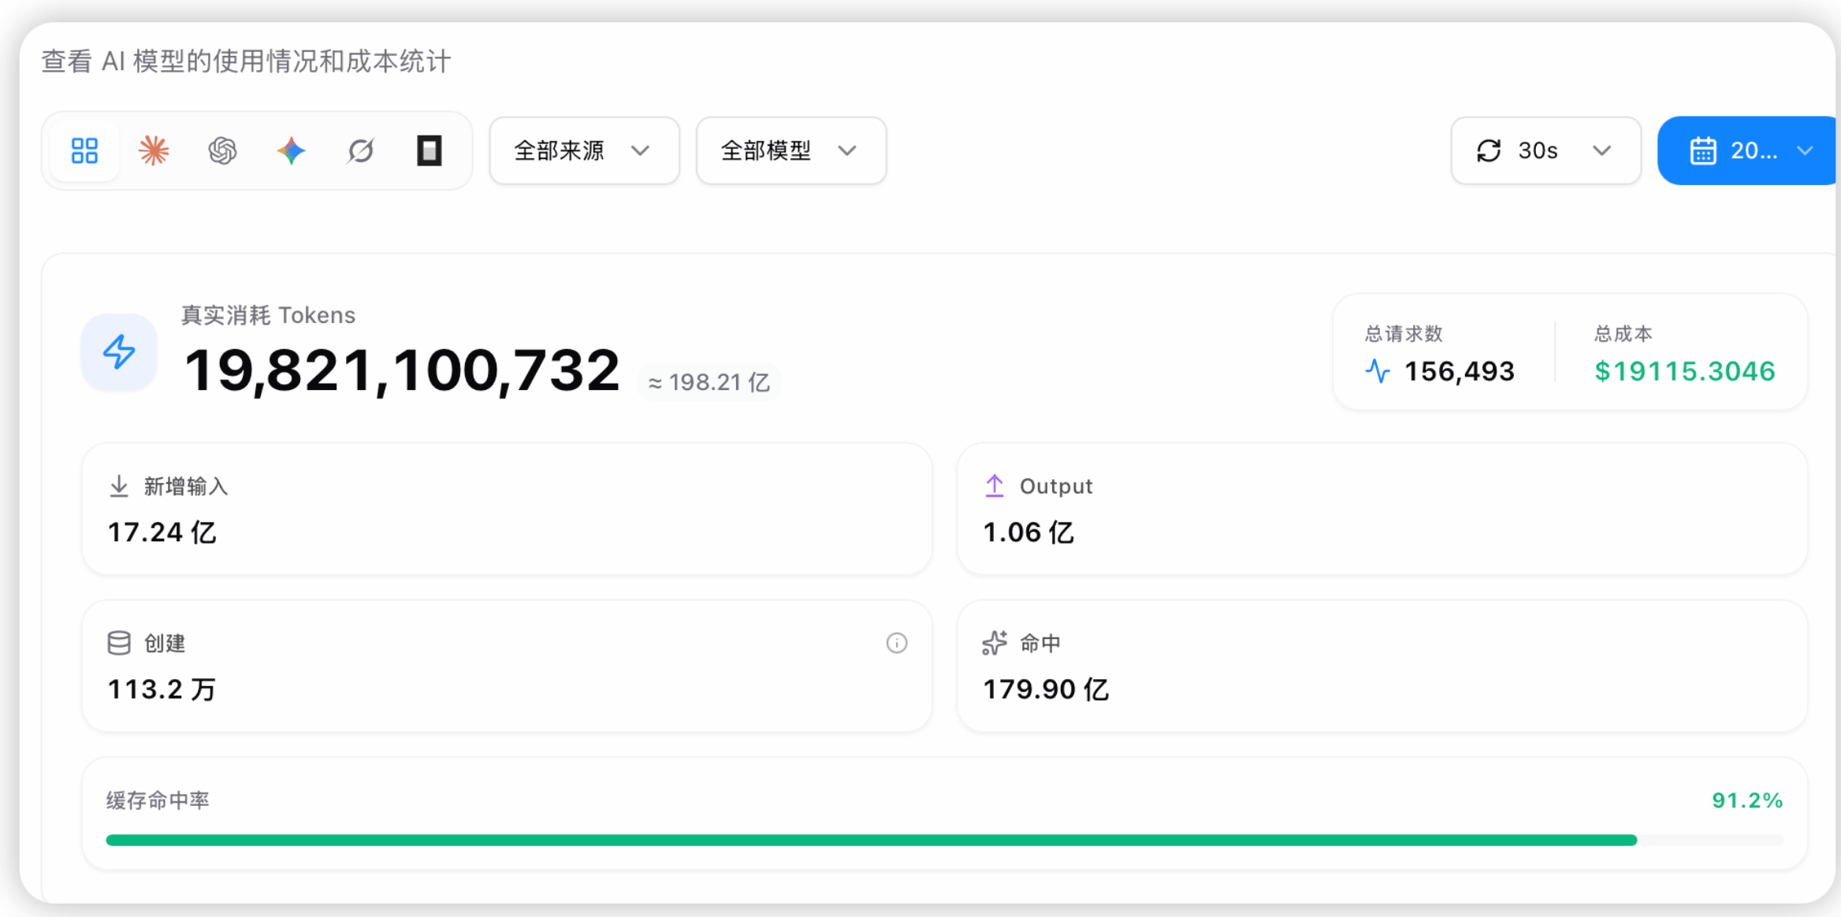Image resolution: width=1841 pixels, height=917 pixels.
Task: Select the all-providers grid icon
Action: coord(84,150)
